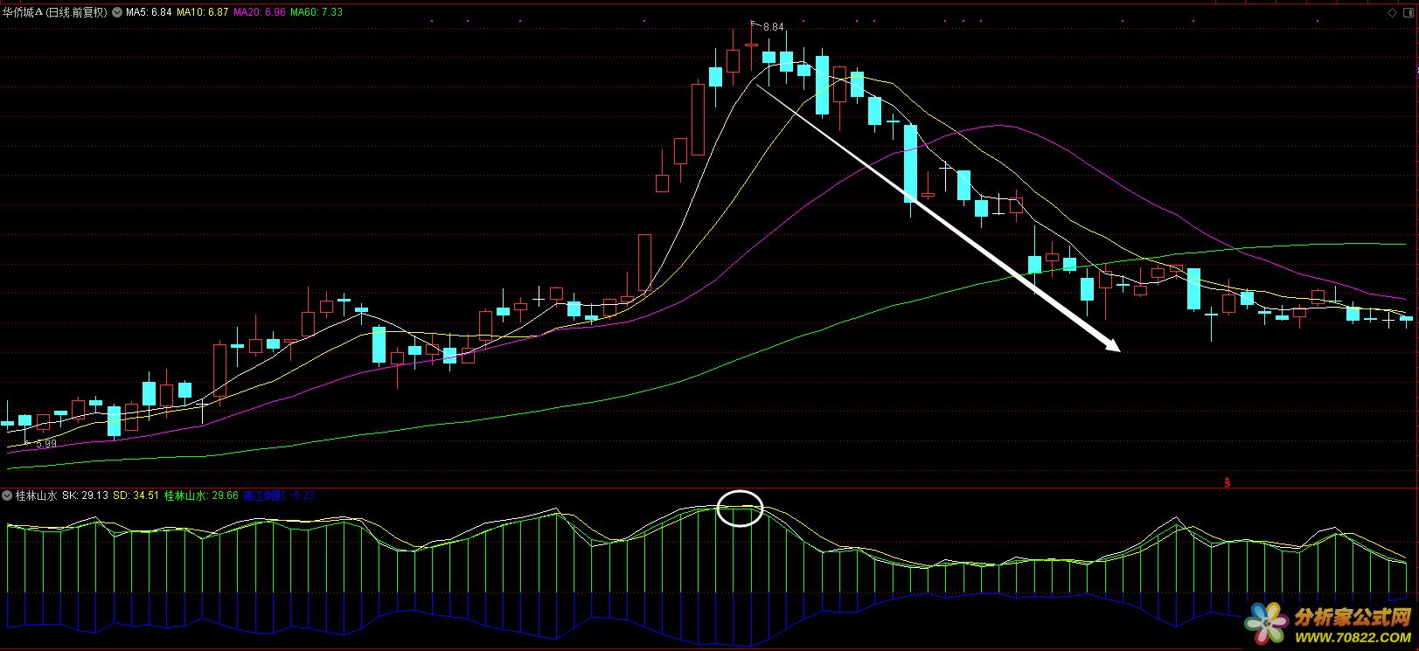
Task: Select the MA5: 6.84 label
Action: pyautogui.click(x=149, y=12)
